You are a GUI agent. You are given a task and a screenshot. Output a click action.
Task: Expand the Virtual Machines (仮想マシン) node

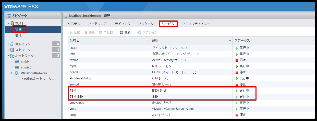click(8, 44)
